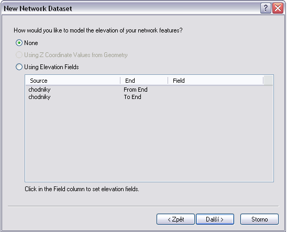The height and width of the screenshot is (232, 287).
Task: Click the empty area of elevation list
Action: click(x=149, y=141)
